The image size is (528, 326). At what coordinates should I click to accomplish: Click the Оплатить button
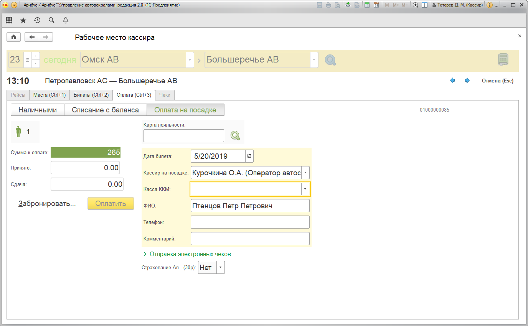111,204
